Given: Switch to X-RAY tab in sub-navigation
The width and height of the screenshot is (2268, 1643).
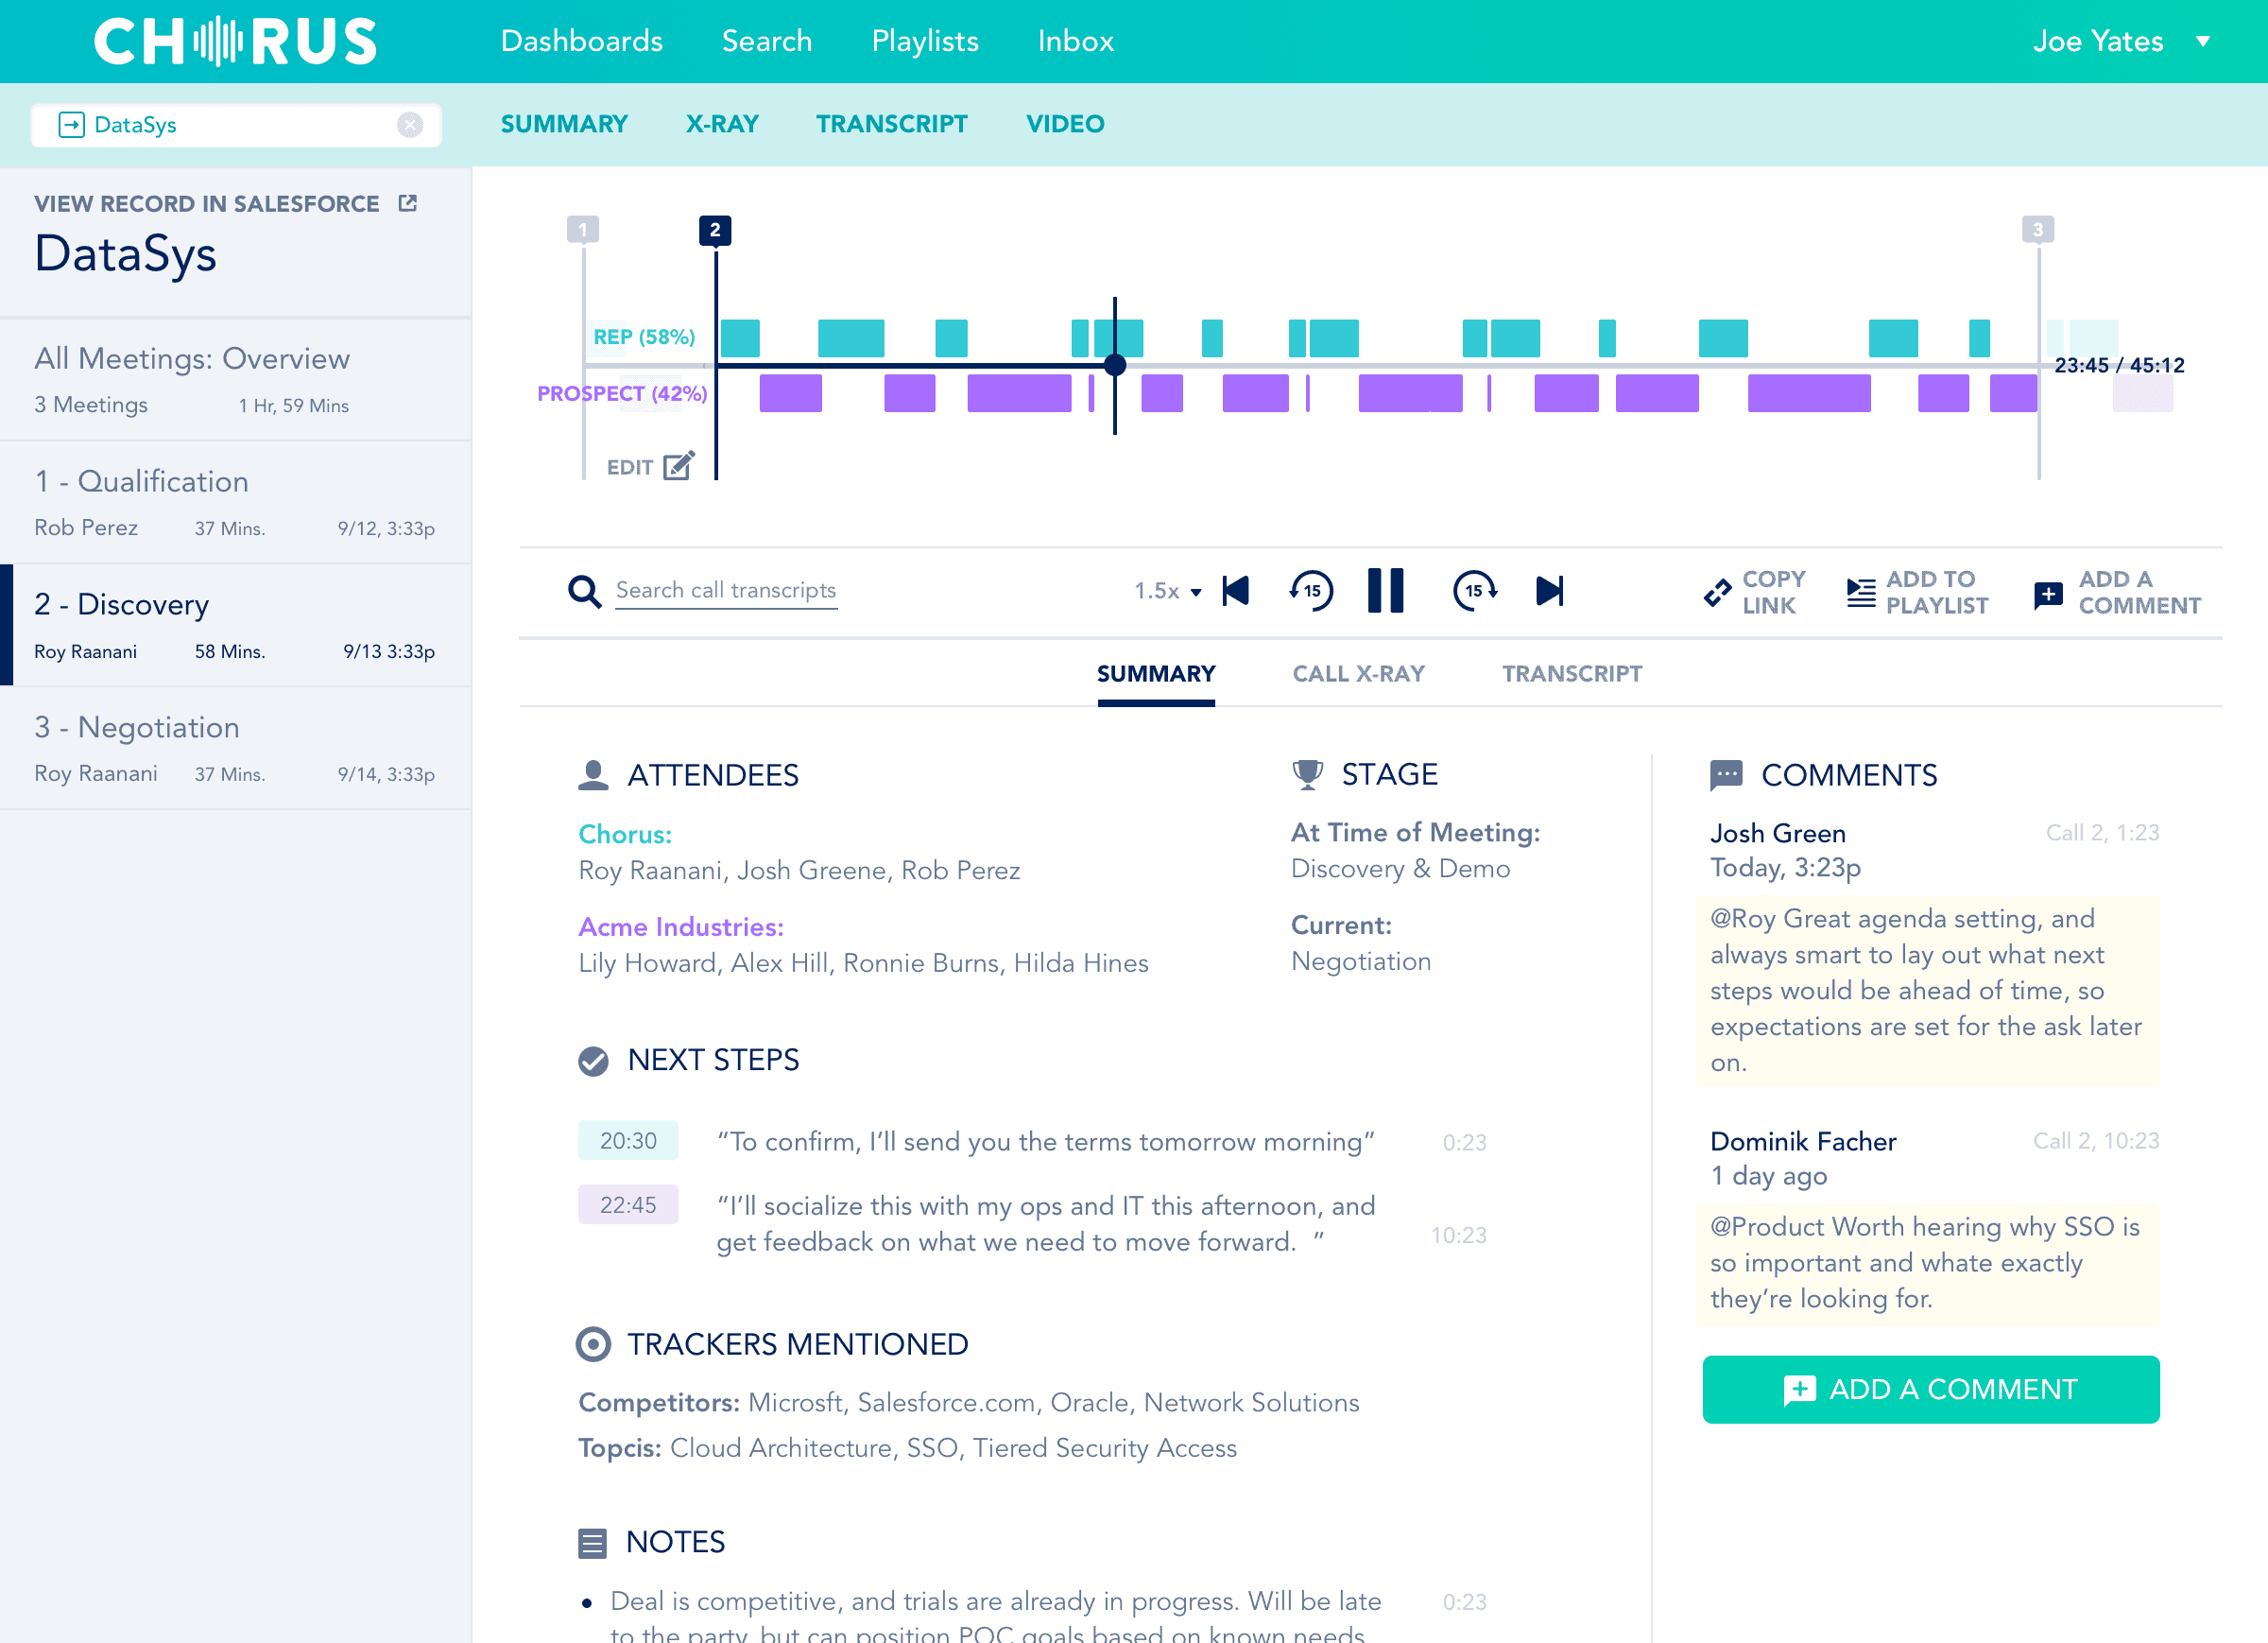Looking at the screenshot, I should 722,124.
